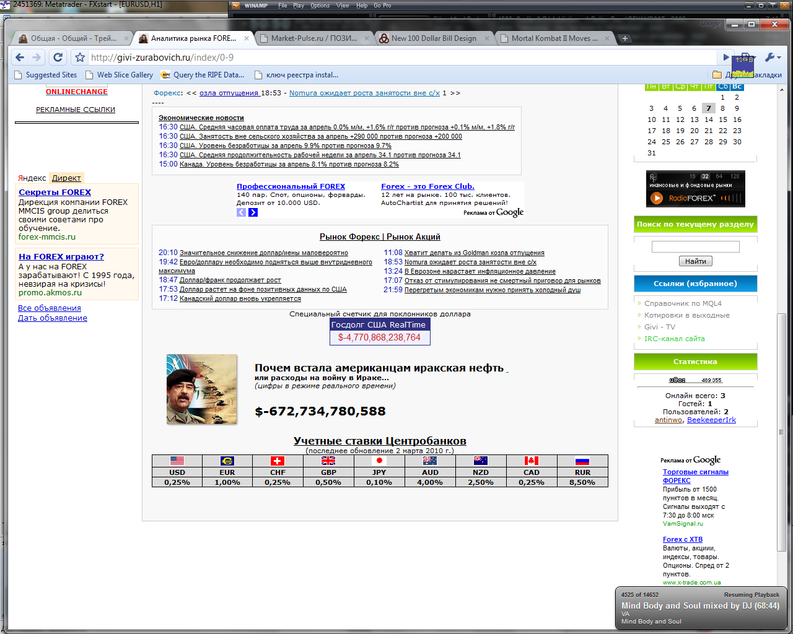The image size is (793, 634).
Task: Open the Winamp View menu
Action: point(343,6)
